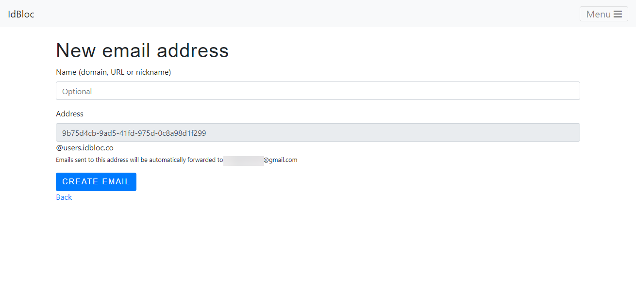Click the automatic forwarding notice text

tap(139, 160)
